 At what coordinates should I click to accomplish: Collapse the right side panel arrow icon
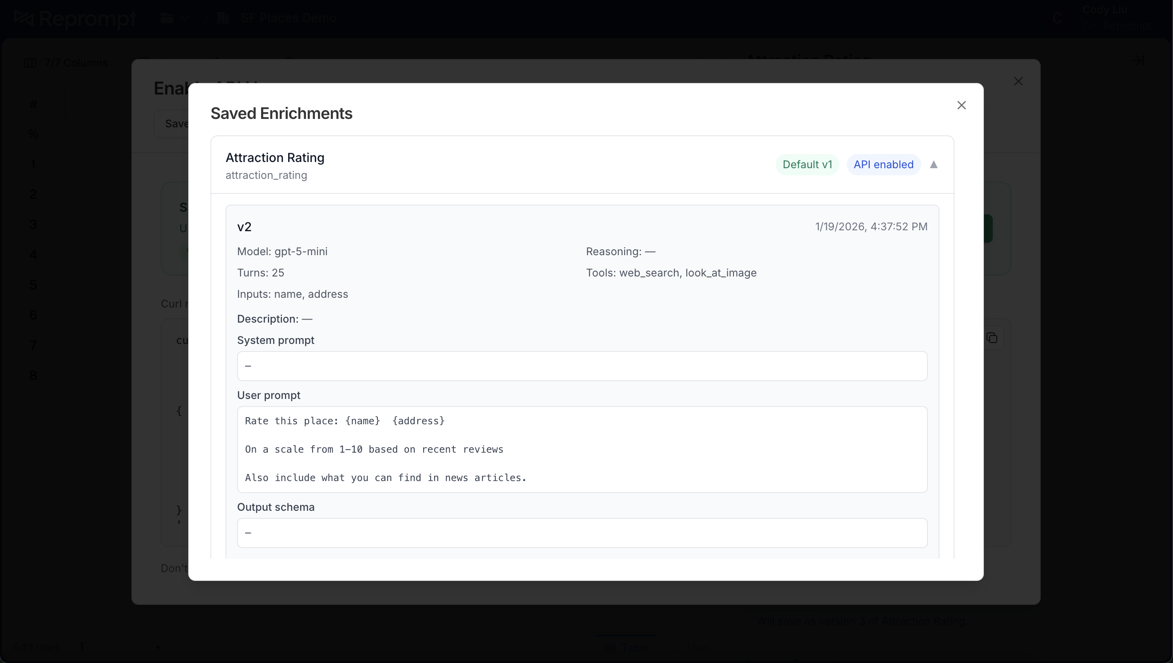[x=1138, y=60]
